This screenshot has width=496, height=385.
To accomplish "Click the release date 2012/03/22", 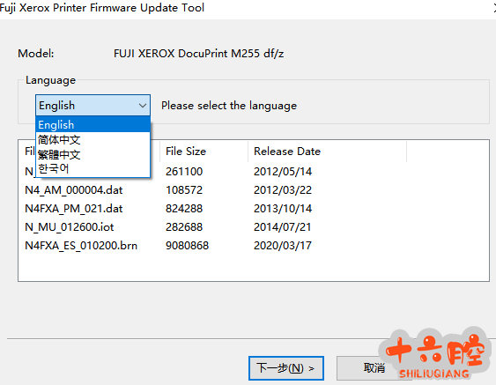I will pyautogui.click(x=283, y=190).
